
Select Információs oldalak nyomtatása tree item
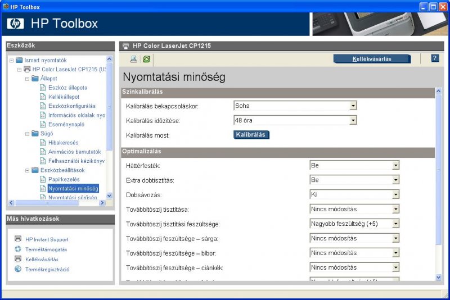(76, 115)
